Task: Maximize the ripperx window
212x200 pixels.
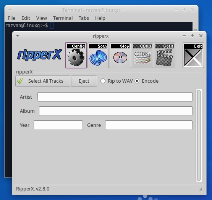Action: [193, 36]
